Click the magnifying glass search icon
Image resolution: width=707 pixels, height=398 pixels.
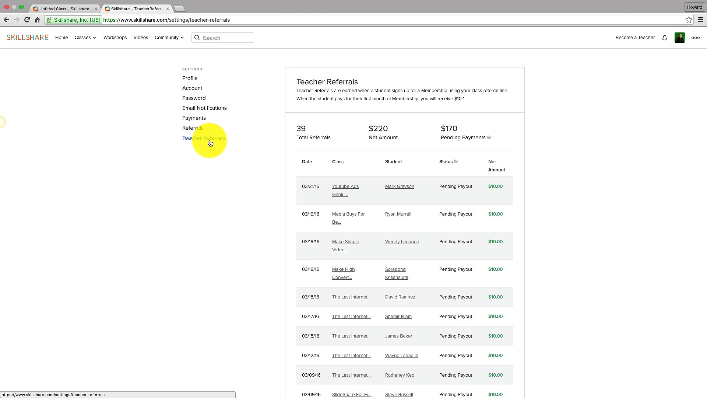coord(197,38)
